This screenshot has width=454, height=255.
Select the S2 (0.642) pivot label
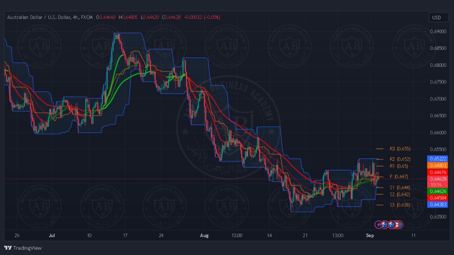coord(400,194)
